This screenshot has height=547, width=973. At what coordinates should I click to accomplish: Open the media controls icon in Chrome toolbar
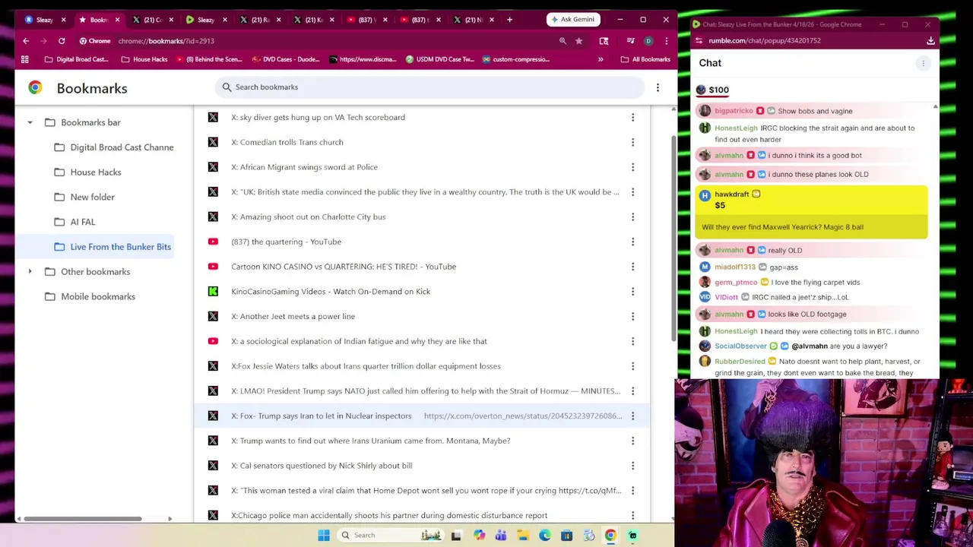coord(630,41)
